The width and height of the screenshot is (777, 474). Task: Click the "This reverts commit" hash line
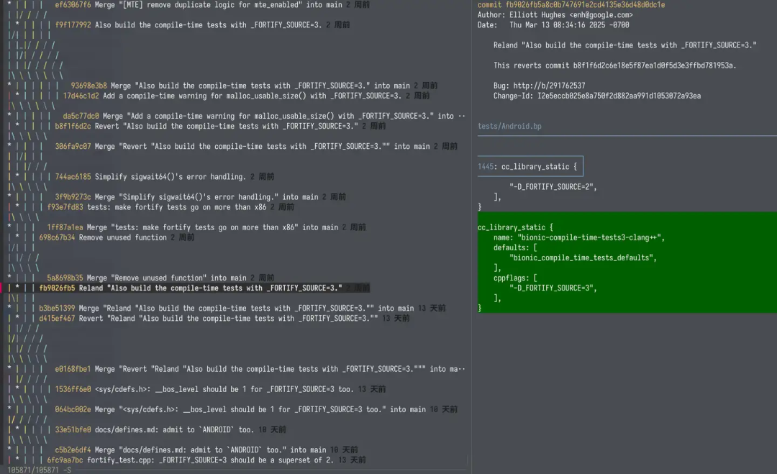click(x=614, y=65)
